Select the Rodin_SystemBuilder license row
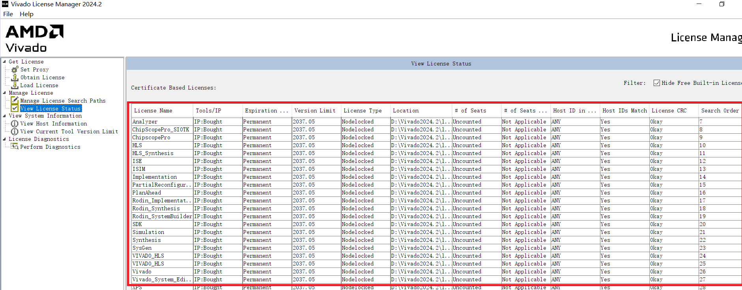Viewport: 742px width, 290px height. (436, 216)
